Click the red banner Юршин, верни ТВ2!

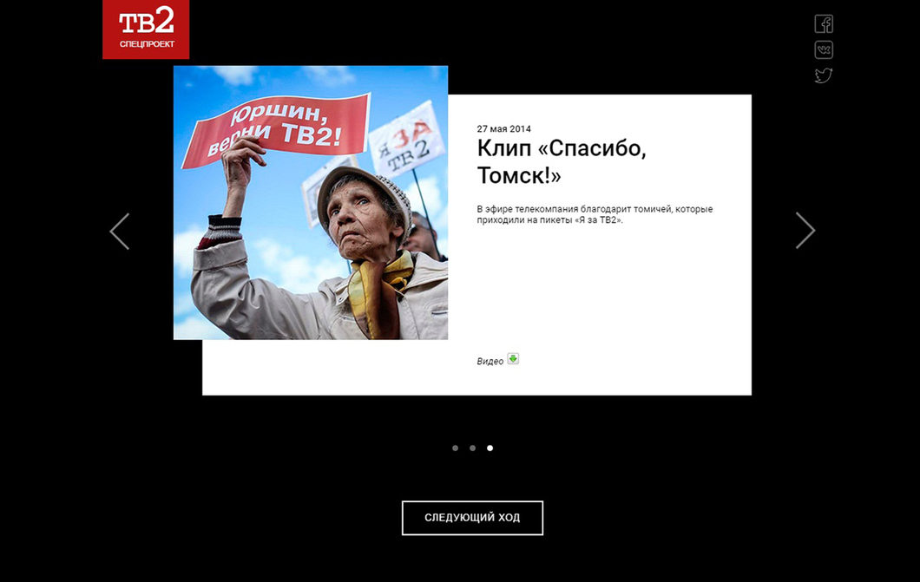(x=276, y=131)
